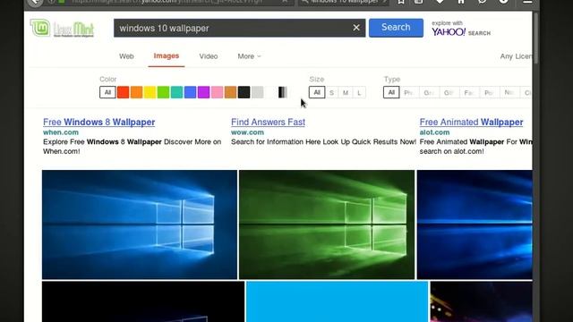Select the All size filter
Image resolution: width=573 pixels, height=322 pixels.
[317, 92]
